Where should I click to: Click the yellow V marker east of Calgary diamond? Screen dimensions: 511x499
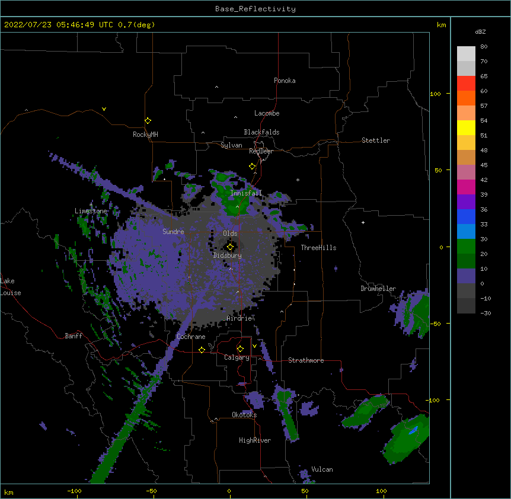pos(254,346)
